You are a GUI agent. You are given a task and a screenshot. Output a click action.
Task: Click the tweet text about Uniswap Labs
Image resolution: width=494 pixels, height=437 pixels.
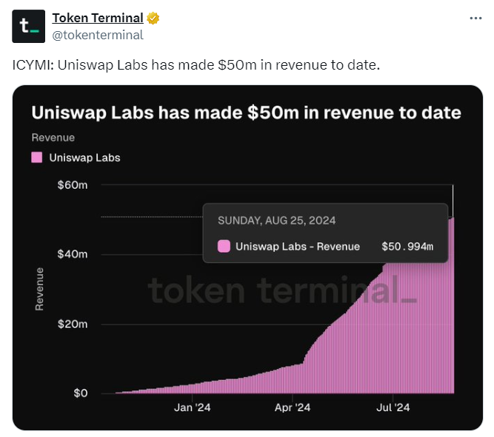pos(196,64)
